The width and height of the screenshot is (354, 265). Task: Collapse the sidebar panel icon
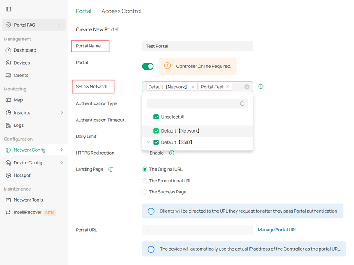coord(8,9)
